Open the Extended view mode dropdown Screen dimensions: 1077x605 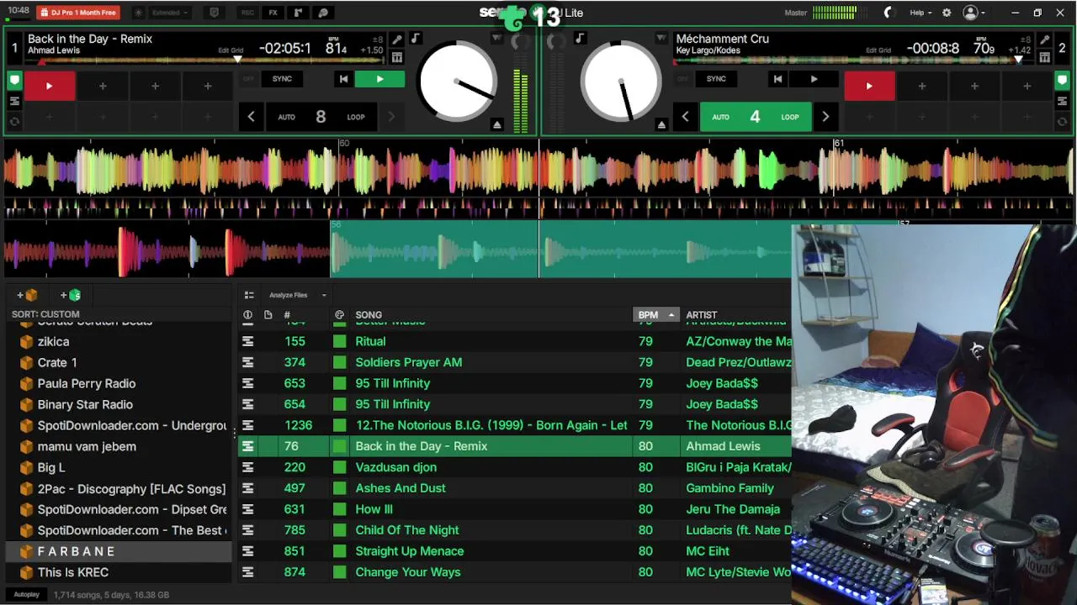tap(171, 13)
